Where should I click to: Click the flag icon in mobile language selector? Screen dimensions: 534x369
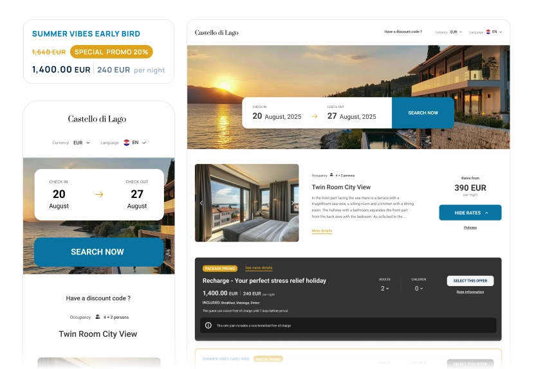click(x=126, y=143)
